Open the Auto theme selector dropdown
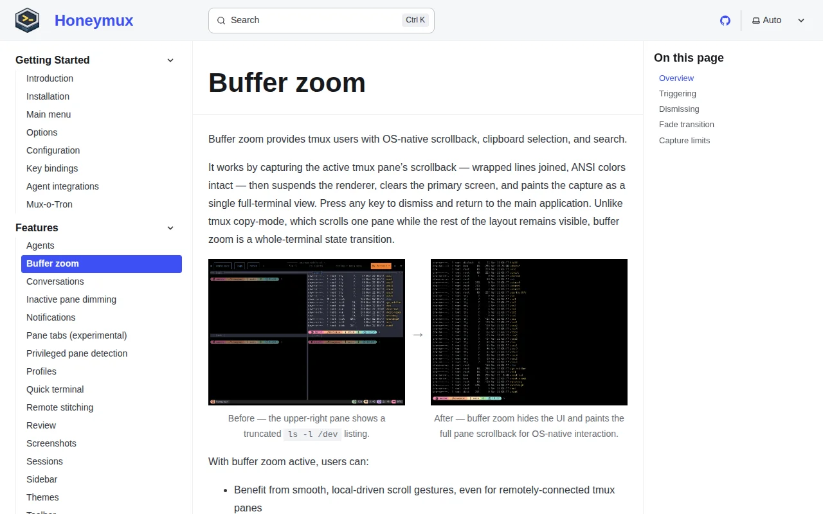The width and height of the screenshot is (823, 514). pyautogui.click(x=779, y=21)
